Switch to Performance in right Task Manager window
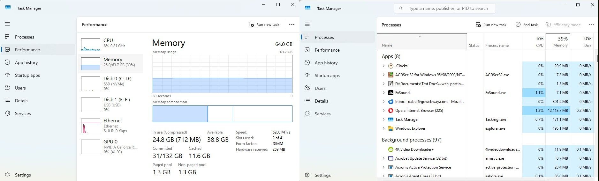 tap(338, 50)
